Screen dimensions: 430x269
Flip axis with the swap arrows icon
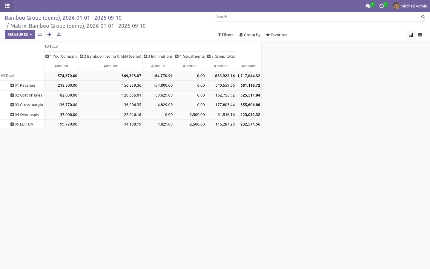[x=40, y=34]
